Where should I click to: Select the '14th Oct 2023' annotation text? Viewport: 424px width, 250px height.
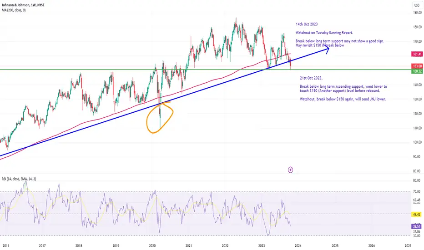307,24
